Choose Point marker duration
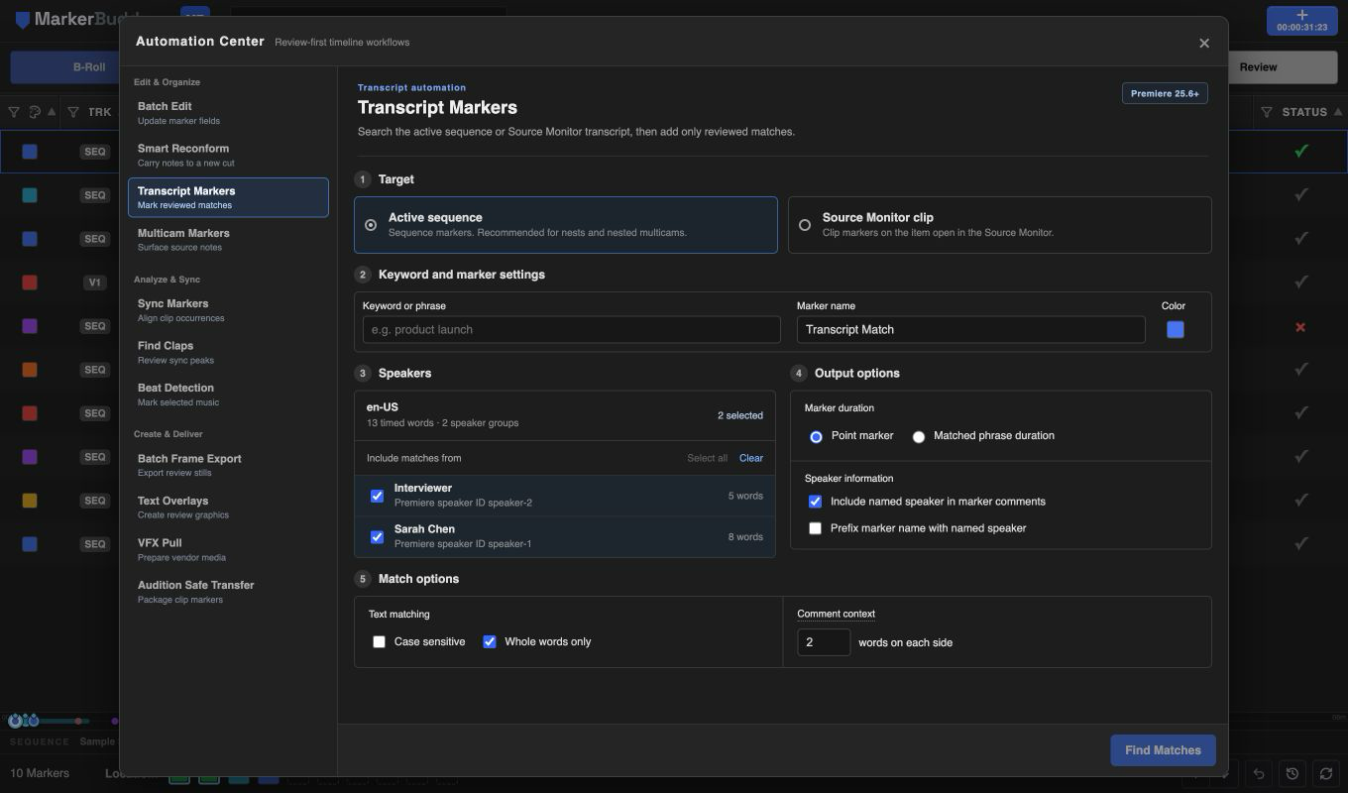The height and width of the screenshot is (793, 1348). tap(816, 436)
